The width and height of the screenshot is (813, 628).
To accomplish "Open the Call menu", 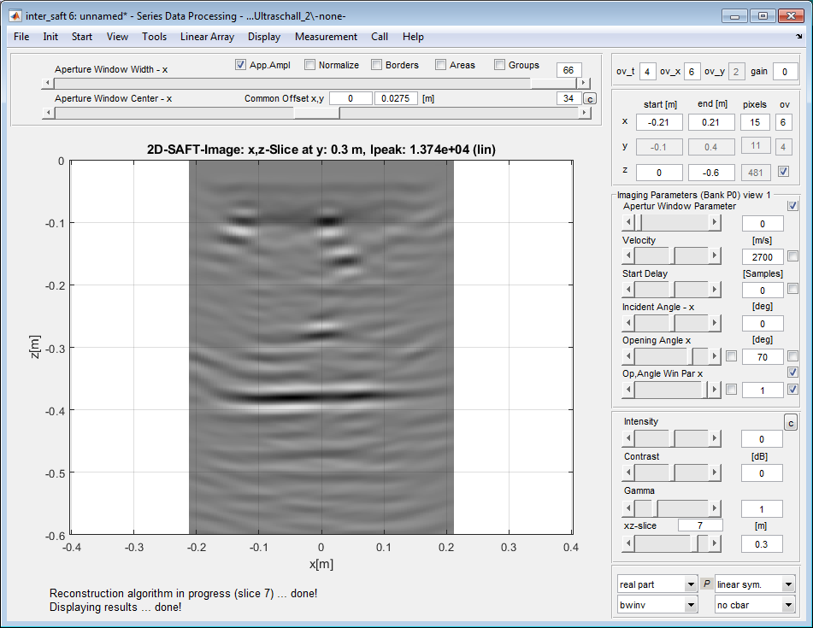I will click(x=379, y=37).
